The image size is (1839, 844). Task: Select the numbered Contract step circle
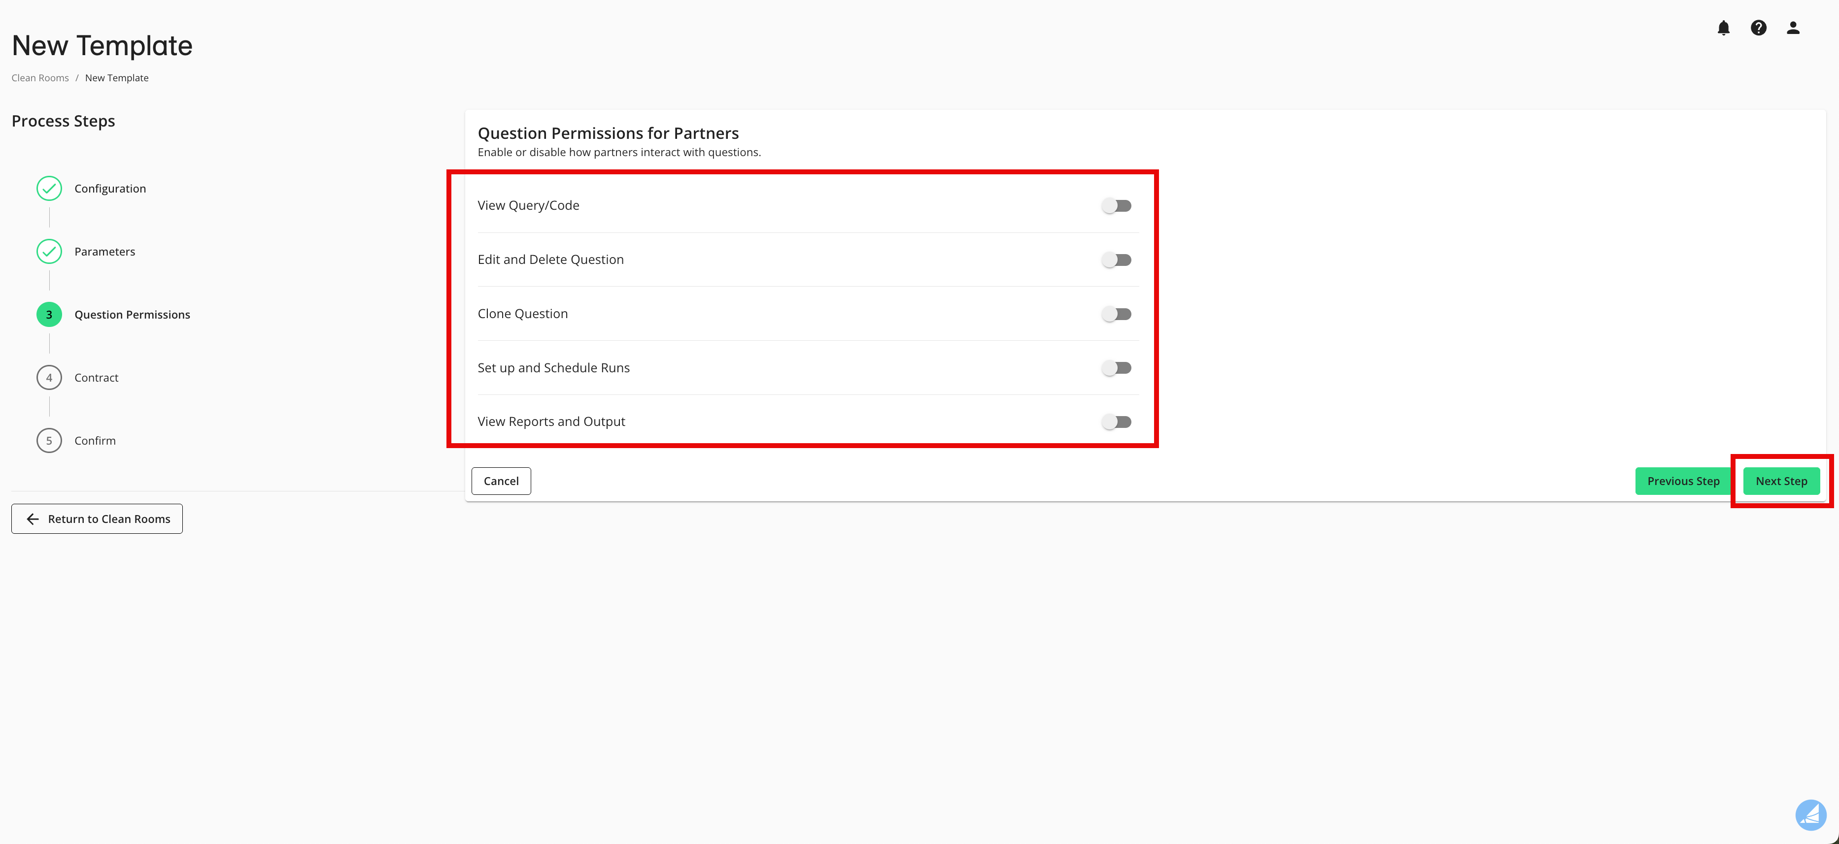tap(49, 377)
